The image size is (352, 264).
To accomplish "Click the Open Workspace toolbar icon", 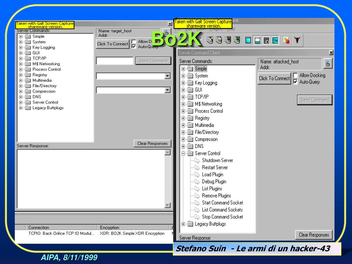I will click(219, 40).
